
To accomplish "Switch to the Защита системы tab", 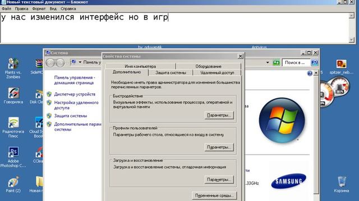I will coord(171,73).
